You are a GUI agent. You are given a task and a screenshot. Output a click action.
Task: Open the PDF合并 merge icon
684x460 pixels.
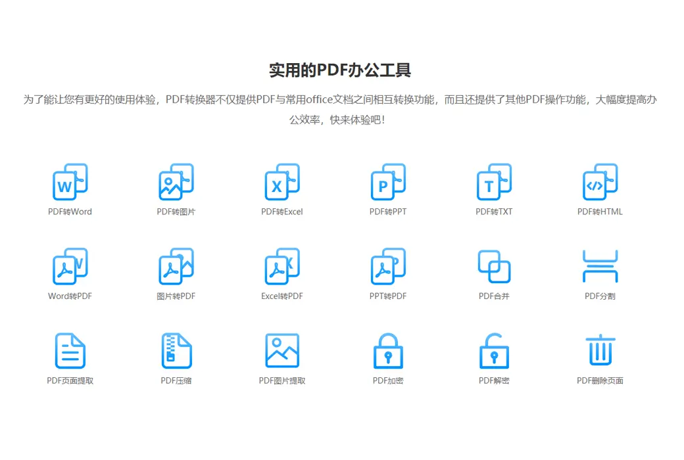pos(494,266)
